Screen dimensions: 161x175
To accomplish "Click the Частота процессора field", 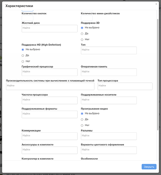I will click(50, 100).
